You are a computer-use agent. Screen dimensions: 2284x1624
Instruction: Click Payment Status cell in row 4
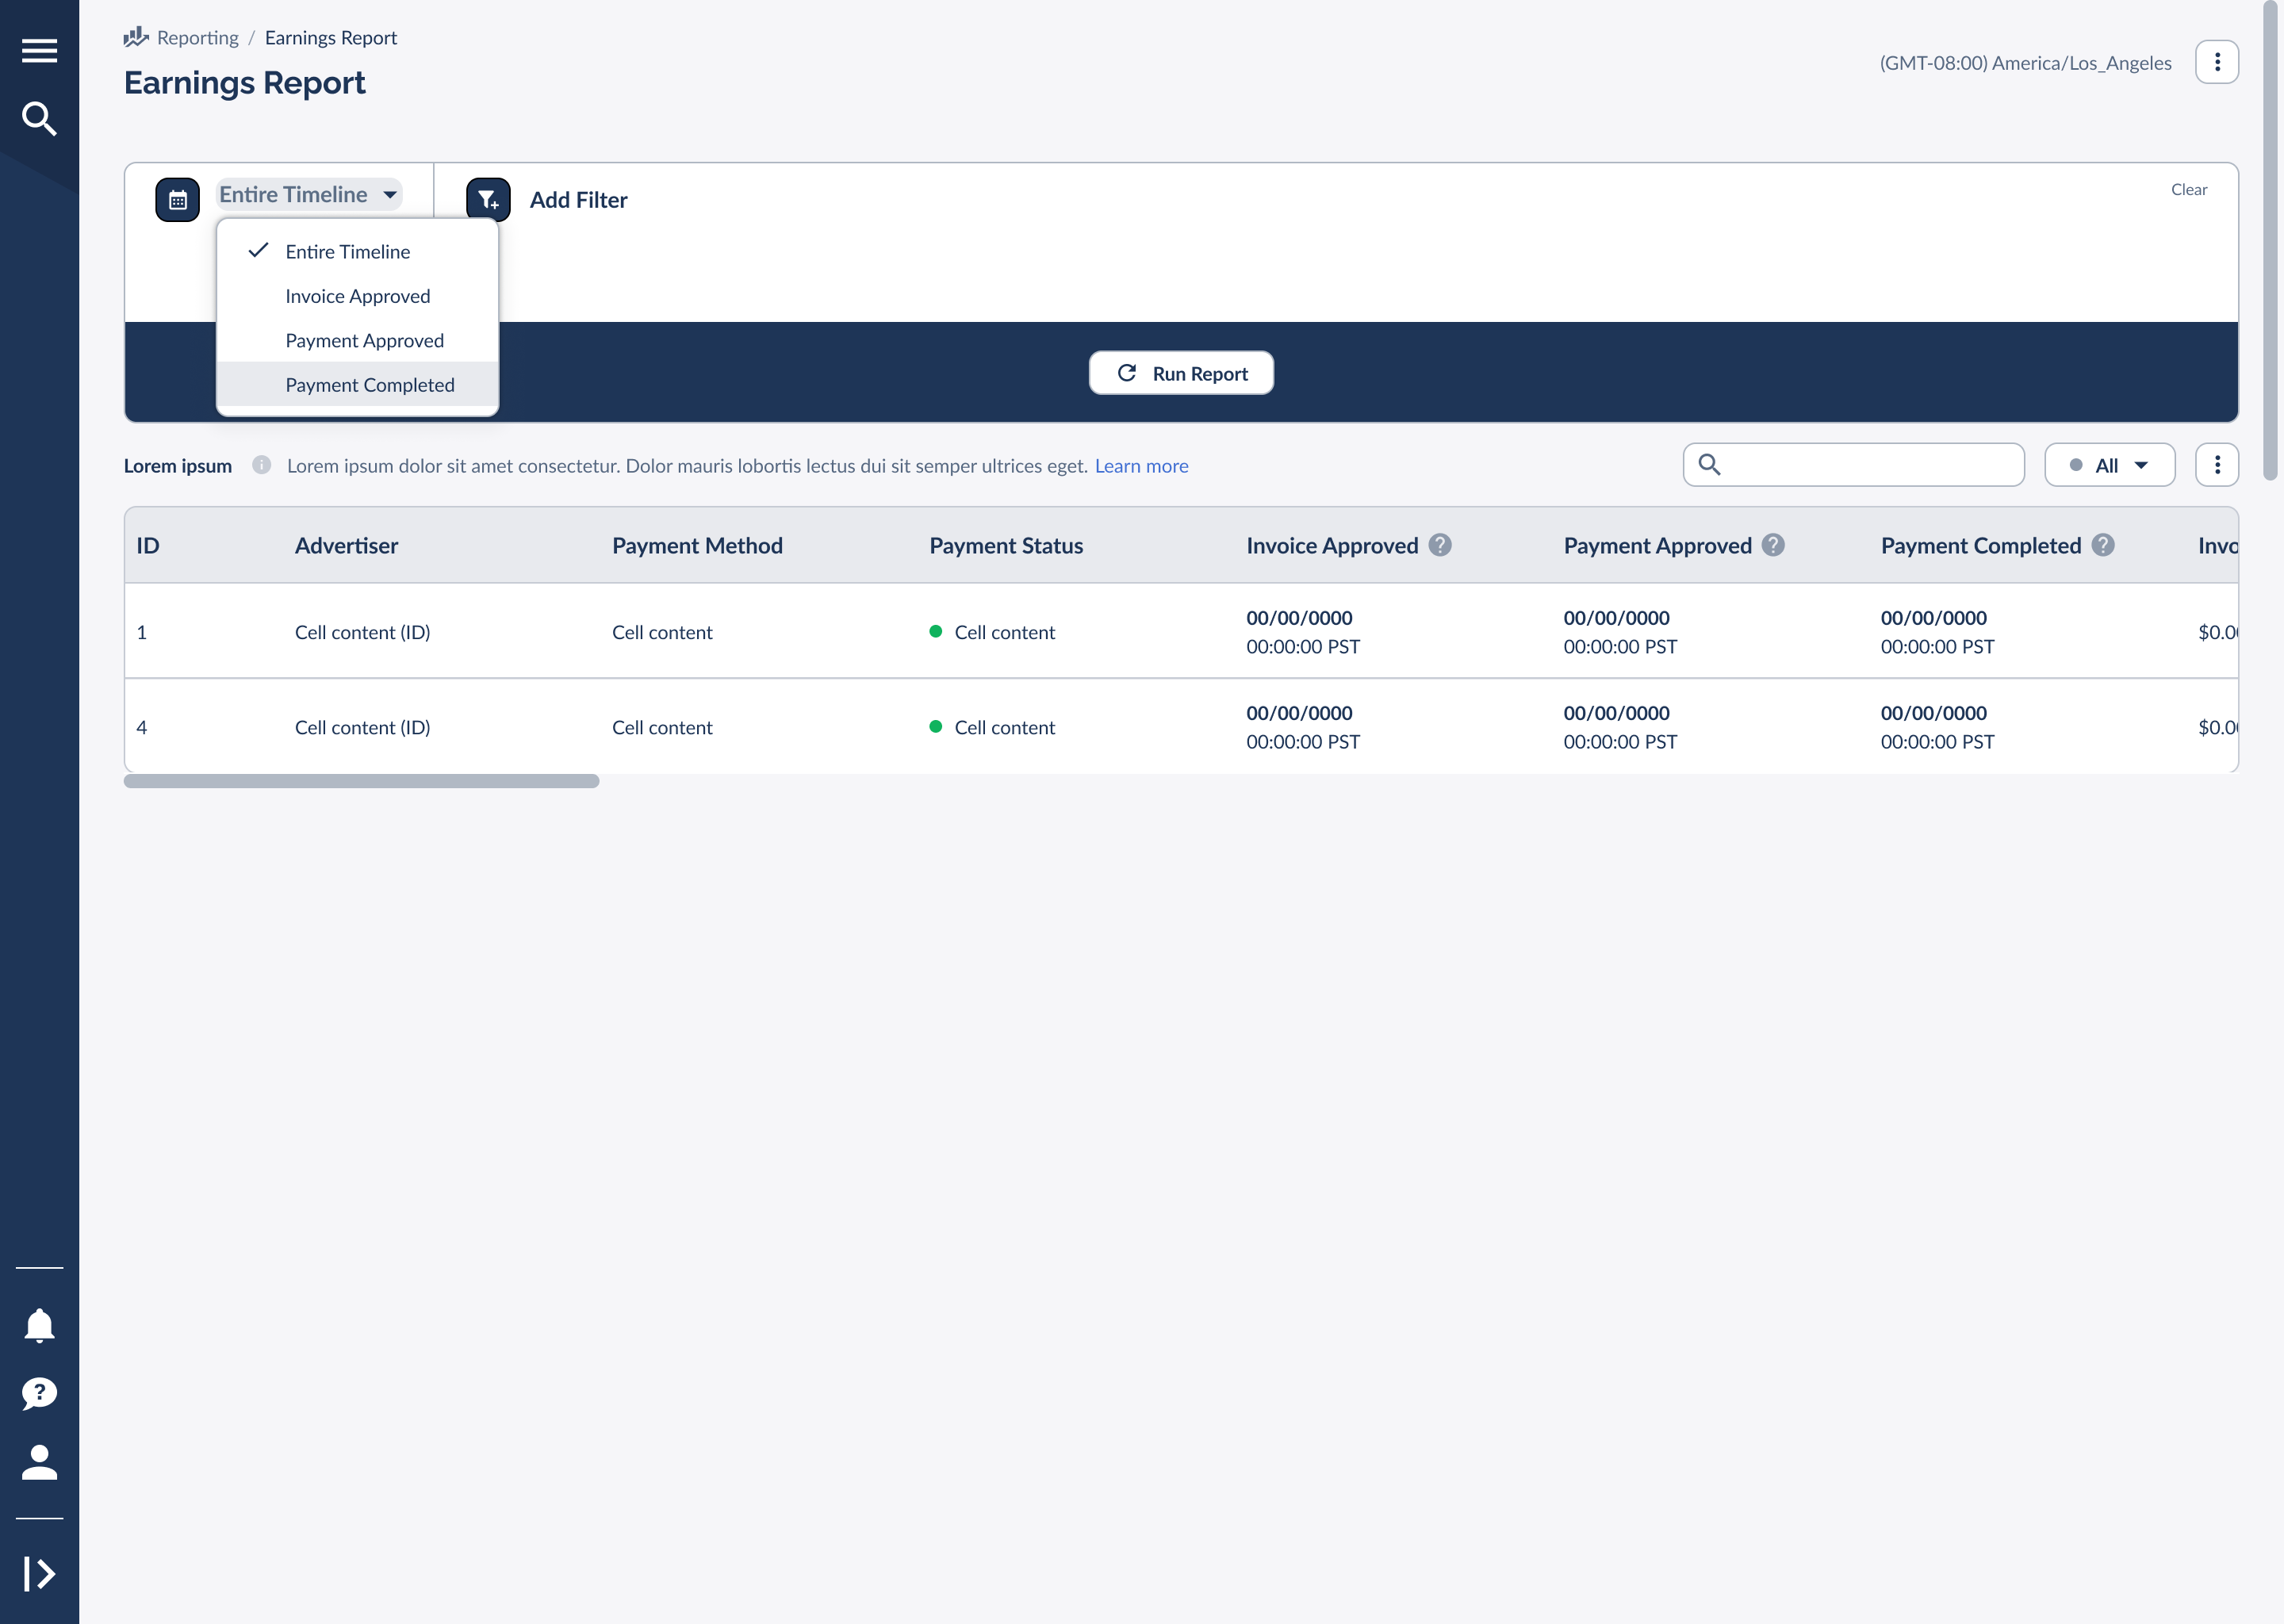[x=992, y=727]
